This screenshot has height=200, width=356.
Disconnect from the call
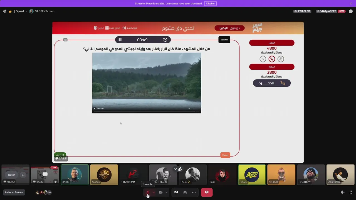tap(207, 192)
